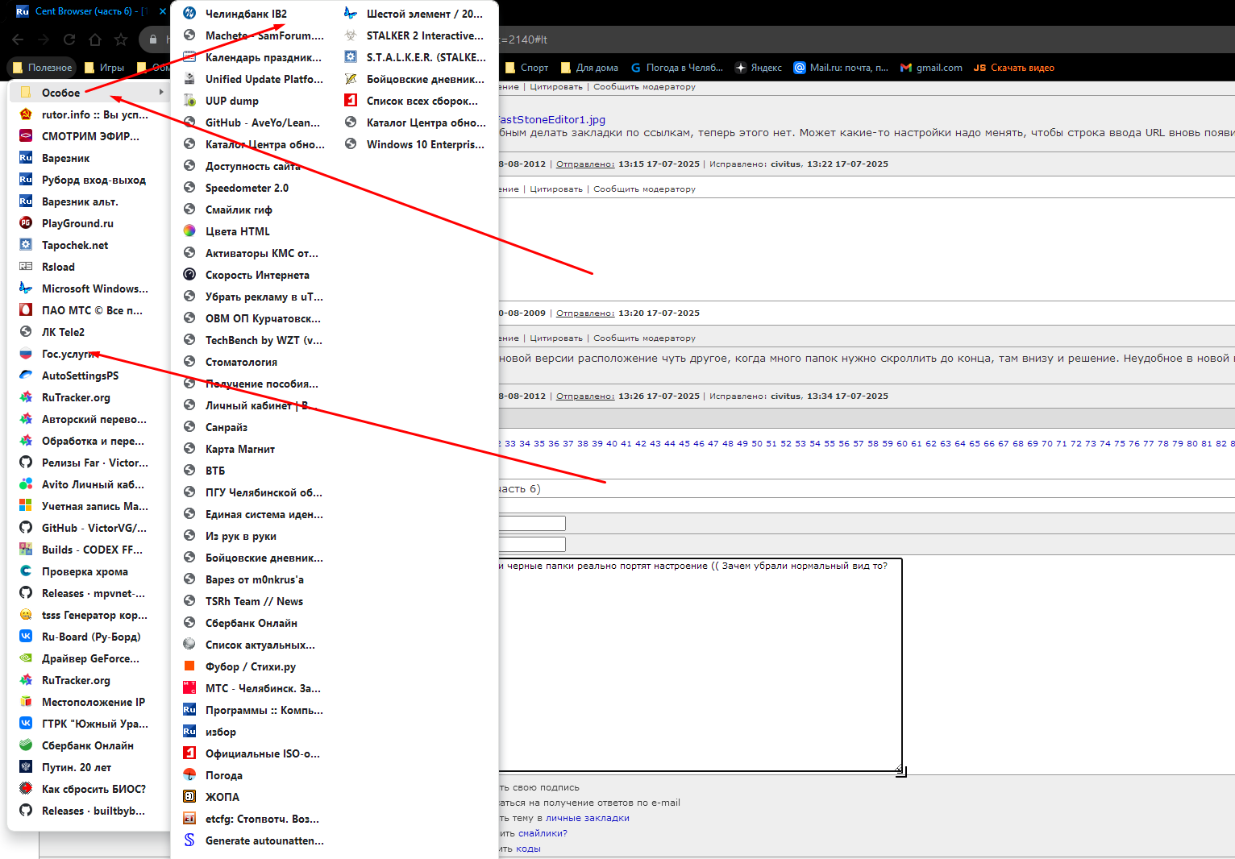Click the Unified Update Platfo... favicon
The width and height of the screenshot is (1235, 859).
pos(189,79)
